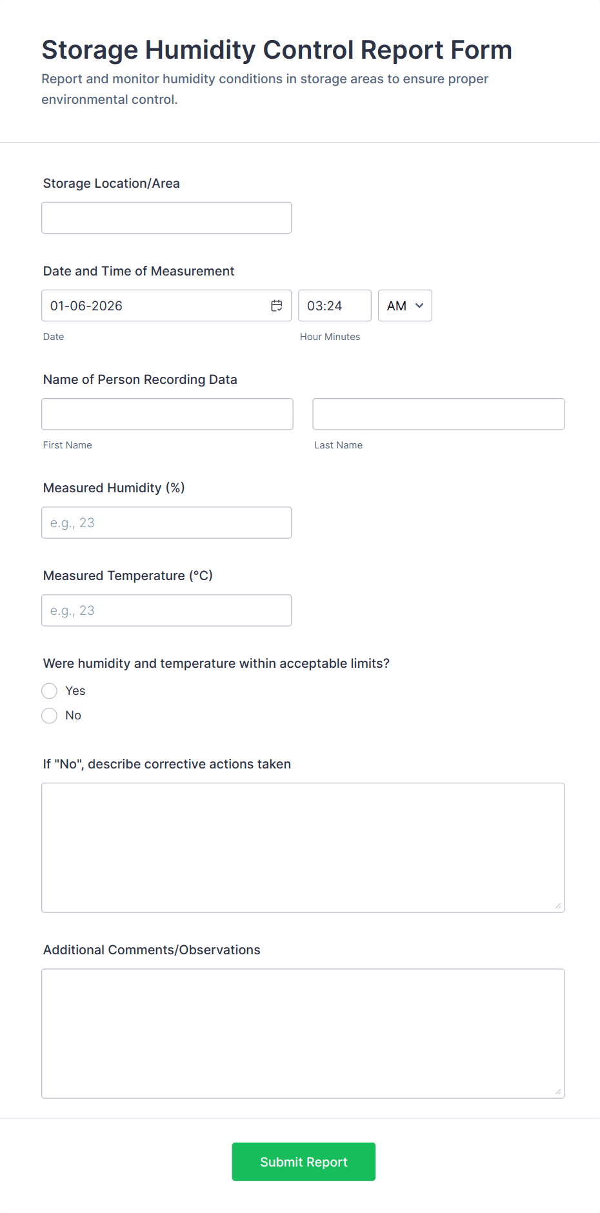Click the resize handle of the corrective actions box
The width and height of the screenshot is (600, 1213).
[x=557, y=906]
